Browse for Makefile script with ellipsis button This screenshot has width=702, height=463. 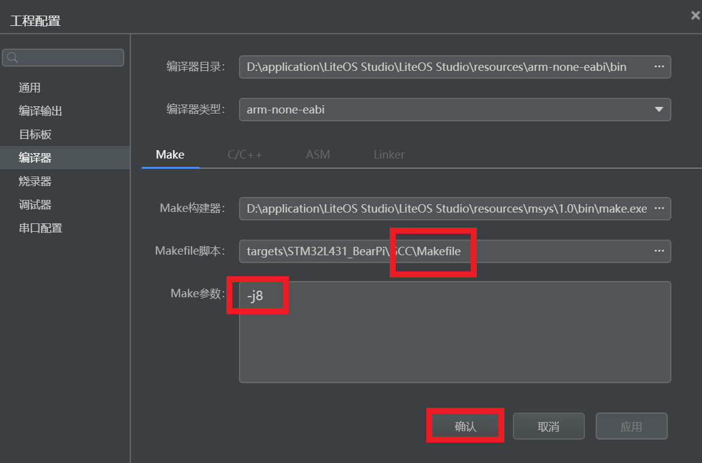(x=659, y=251)
